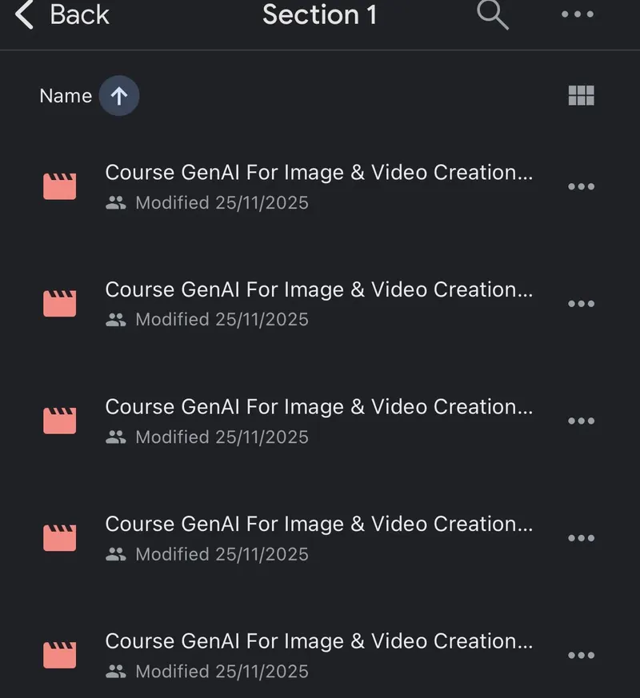Go back using the Back button

[x=62, y=14]
